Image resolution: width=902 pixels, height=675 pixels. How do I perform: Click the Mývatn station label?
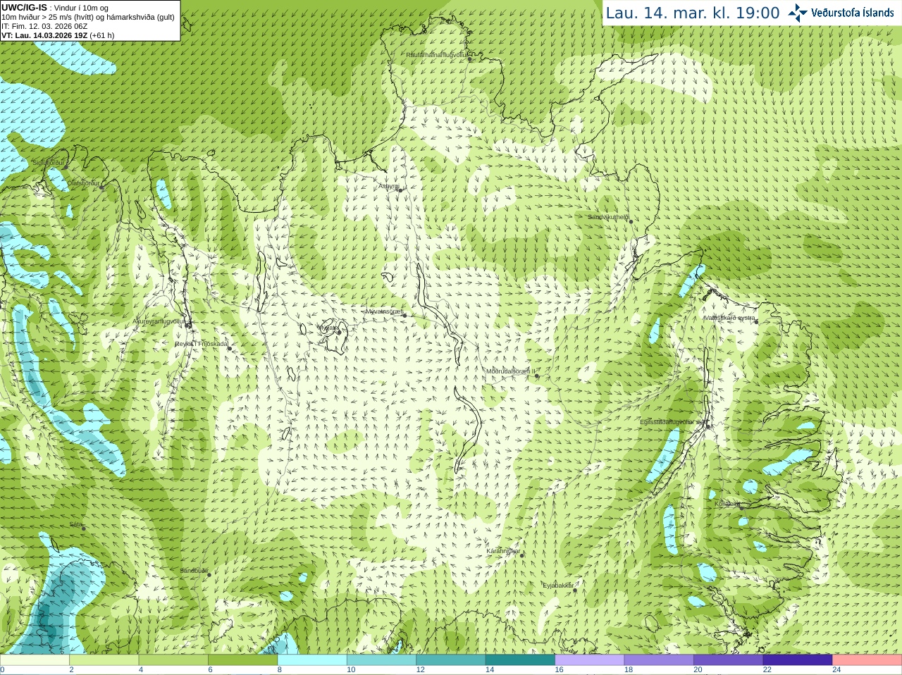[328, 328]
